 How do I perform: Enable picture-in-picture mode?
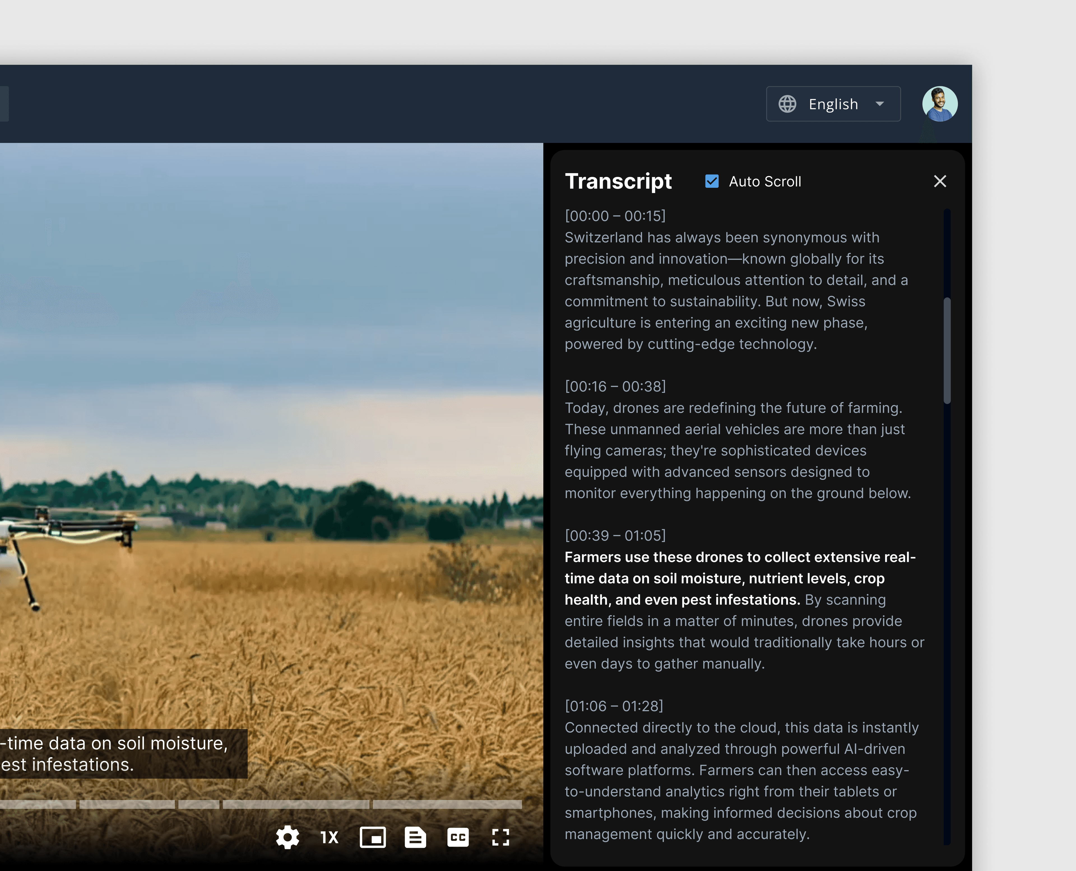[x=373, y=837]
